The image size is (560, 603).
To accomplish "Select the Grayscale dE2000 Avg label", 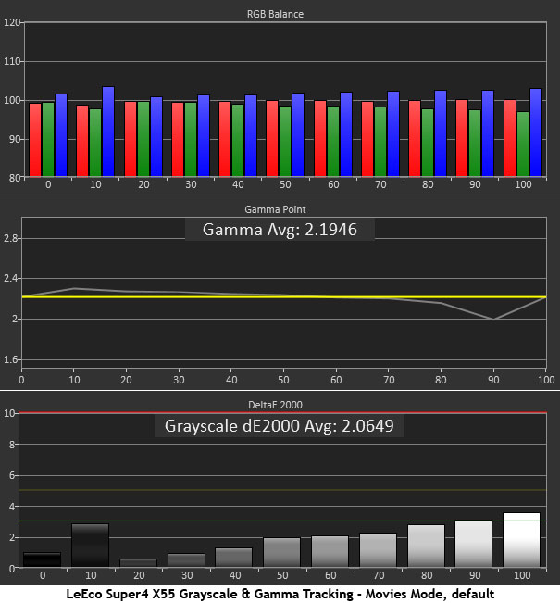I will coord(280,426).
